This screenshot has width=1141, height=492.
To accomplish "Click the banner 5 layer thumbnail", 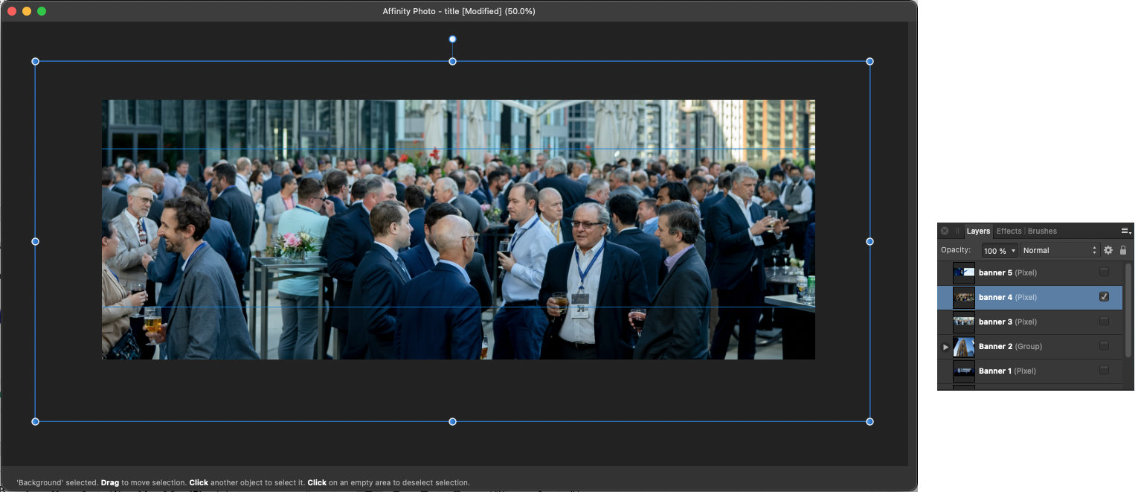I will [963, 272].
